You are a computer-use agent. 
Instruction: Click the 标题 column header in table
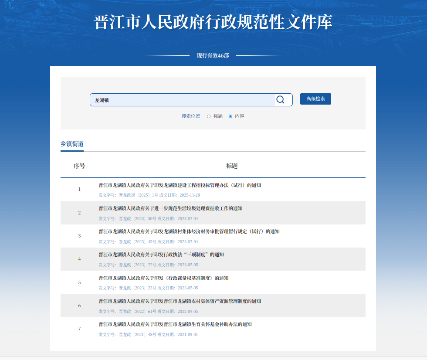tap(232, 166)
